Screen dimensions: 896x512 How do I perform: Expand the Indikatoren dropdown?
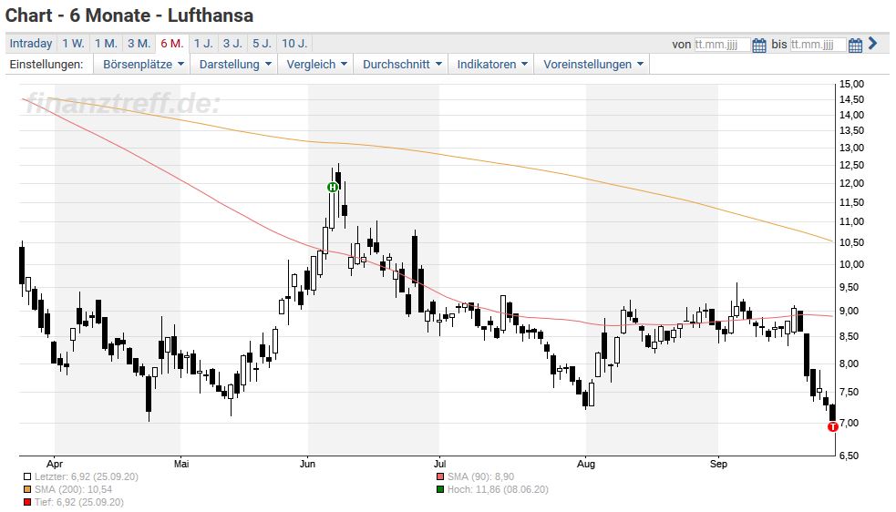click(491, 65)
